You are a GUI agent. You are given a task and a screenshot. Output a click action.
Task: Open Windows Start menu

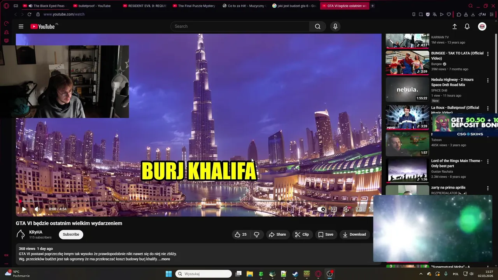click(x=168, y=274)
